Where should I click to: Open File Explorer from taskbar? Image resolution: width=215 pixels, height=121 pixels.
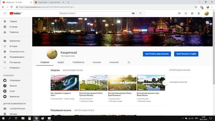[23, 118]
